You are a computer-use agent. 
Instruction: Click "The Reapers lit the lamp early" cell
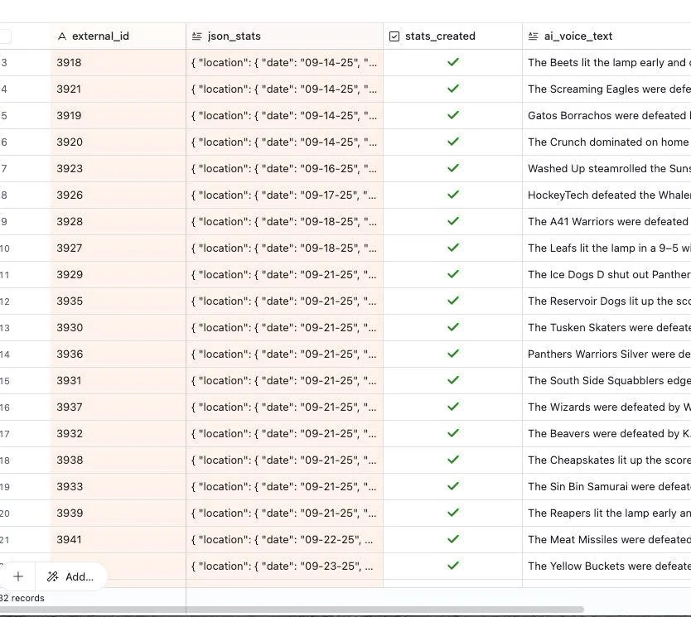tap(606, 513)
